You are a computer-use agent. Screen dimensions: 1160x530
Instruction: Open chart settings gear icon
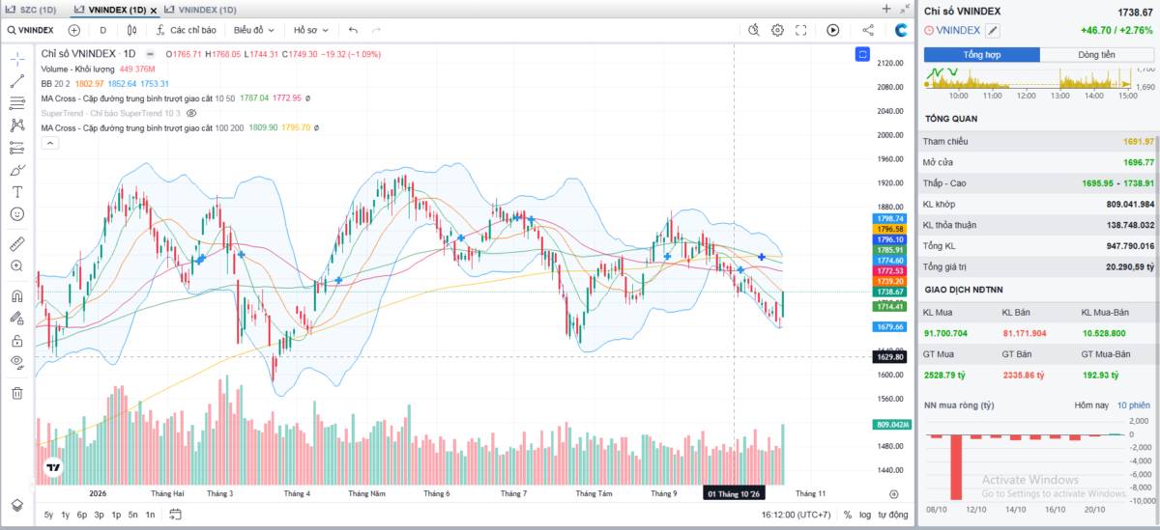(777, 30)
